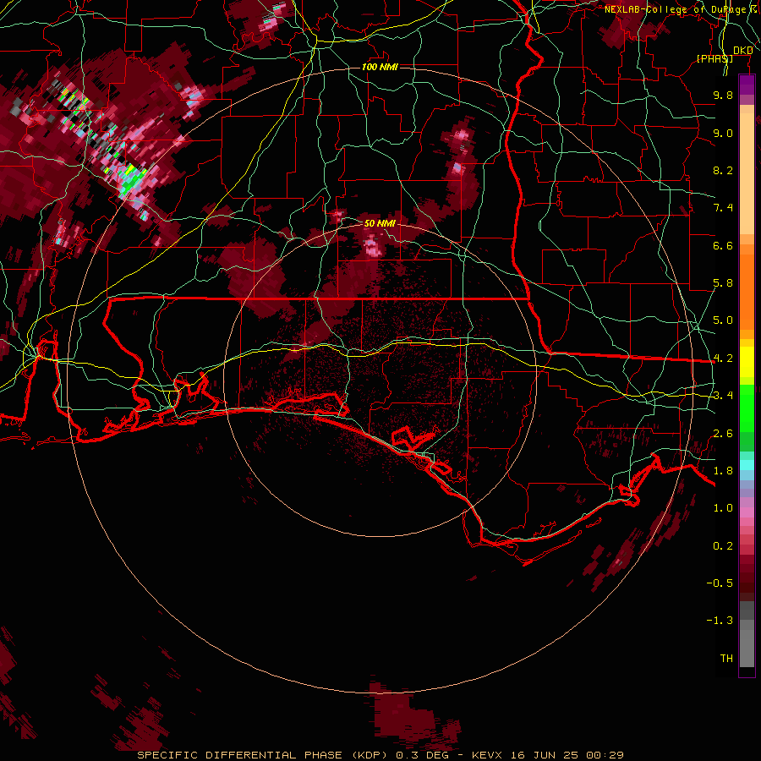Click the -1.3 scale value label
This screenshot has height=761, width=761.
(x=720, y=621)
